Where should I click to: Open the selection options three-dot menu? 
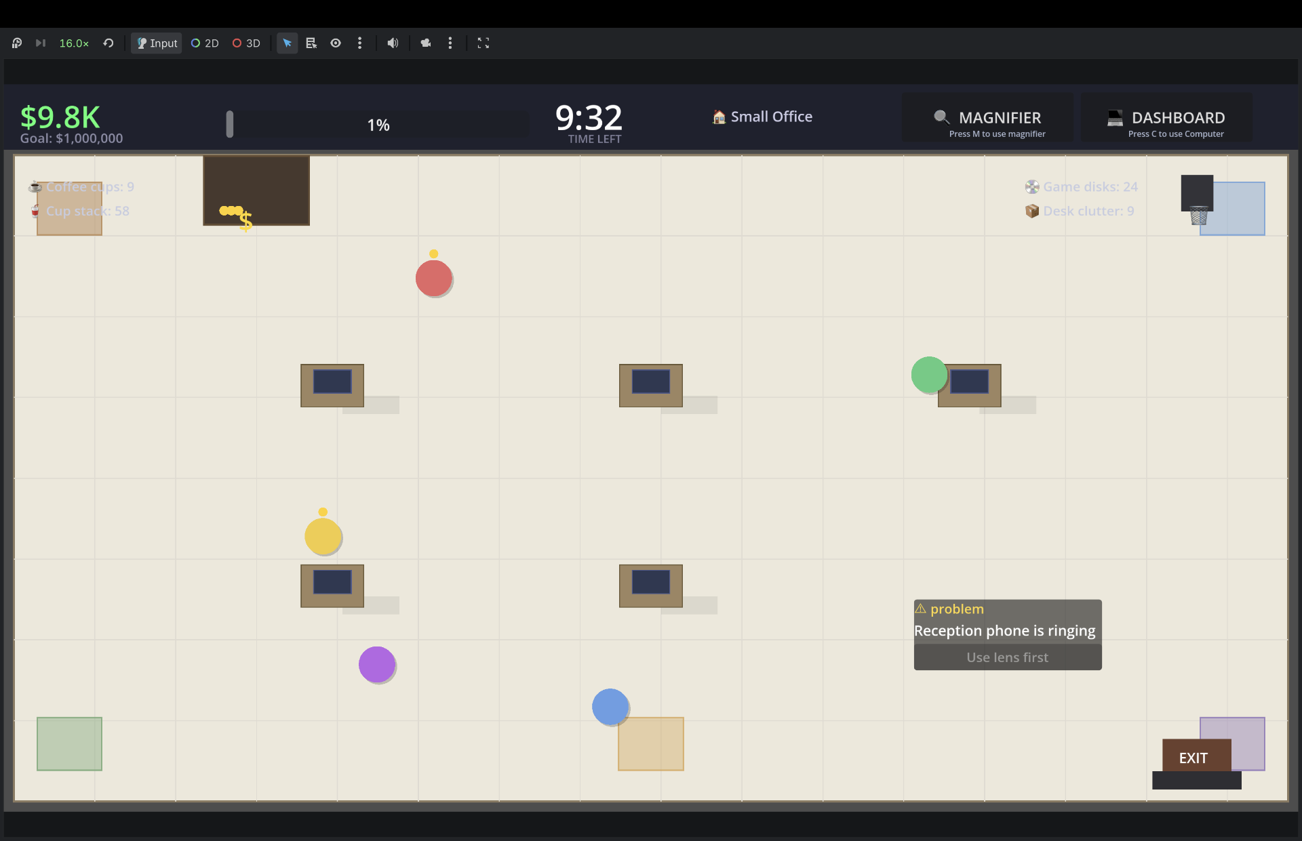click(360, 43)
